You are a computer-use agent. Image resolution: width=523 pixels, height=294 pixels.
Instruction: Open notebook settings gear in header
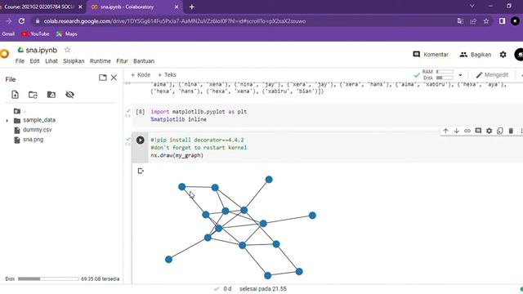(x=503, y=55)
